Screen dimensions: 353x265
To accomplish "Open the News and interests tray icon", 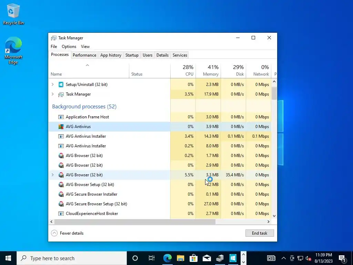I will (271, 258).
